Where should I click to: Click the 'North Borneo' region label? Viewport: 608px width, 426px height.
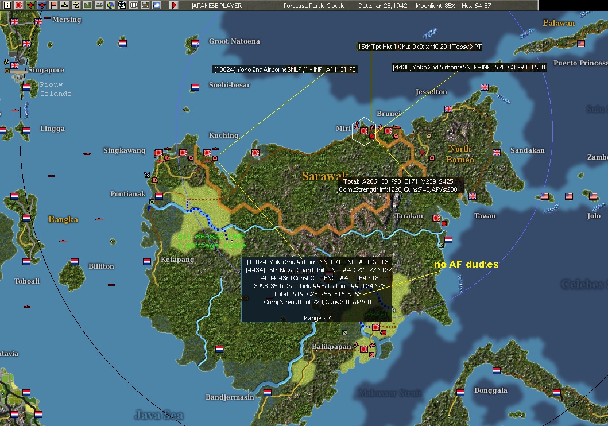pyautogui.click(x=460, y=154)
